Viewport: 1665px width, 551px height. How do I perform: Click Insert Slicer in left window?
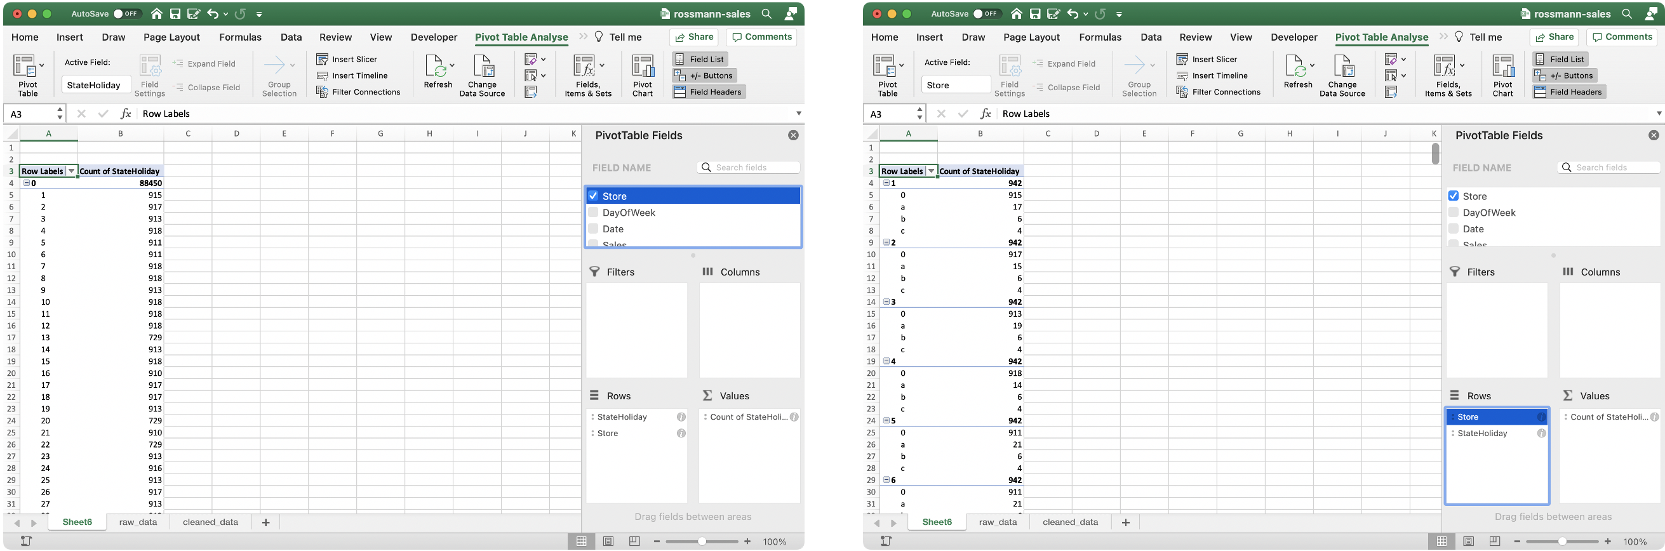[x=347, y=60]
